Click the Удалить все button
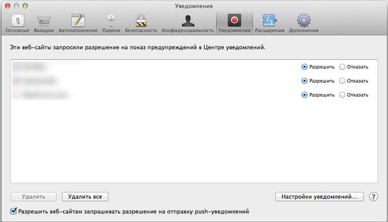The height and width of the screenshot is (222, 388). click(85, 197)
